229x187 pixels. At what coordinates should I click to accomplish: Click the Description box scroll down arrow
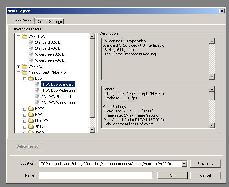click(212, 77)
